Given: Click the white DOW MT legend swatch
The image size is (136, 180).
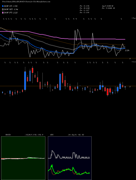Looking at the screenshot, I should click(3, 10).
